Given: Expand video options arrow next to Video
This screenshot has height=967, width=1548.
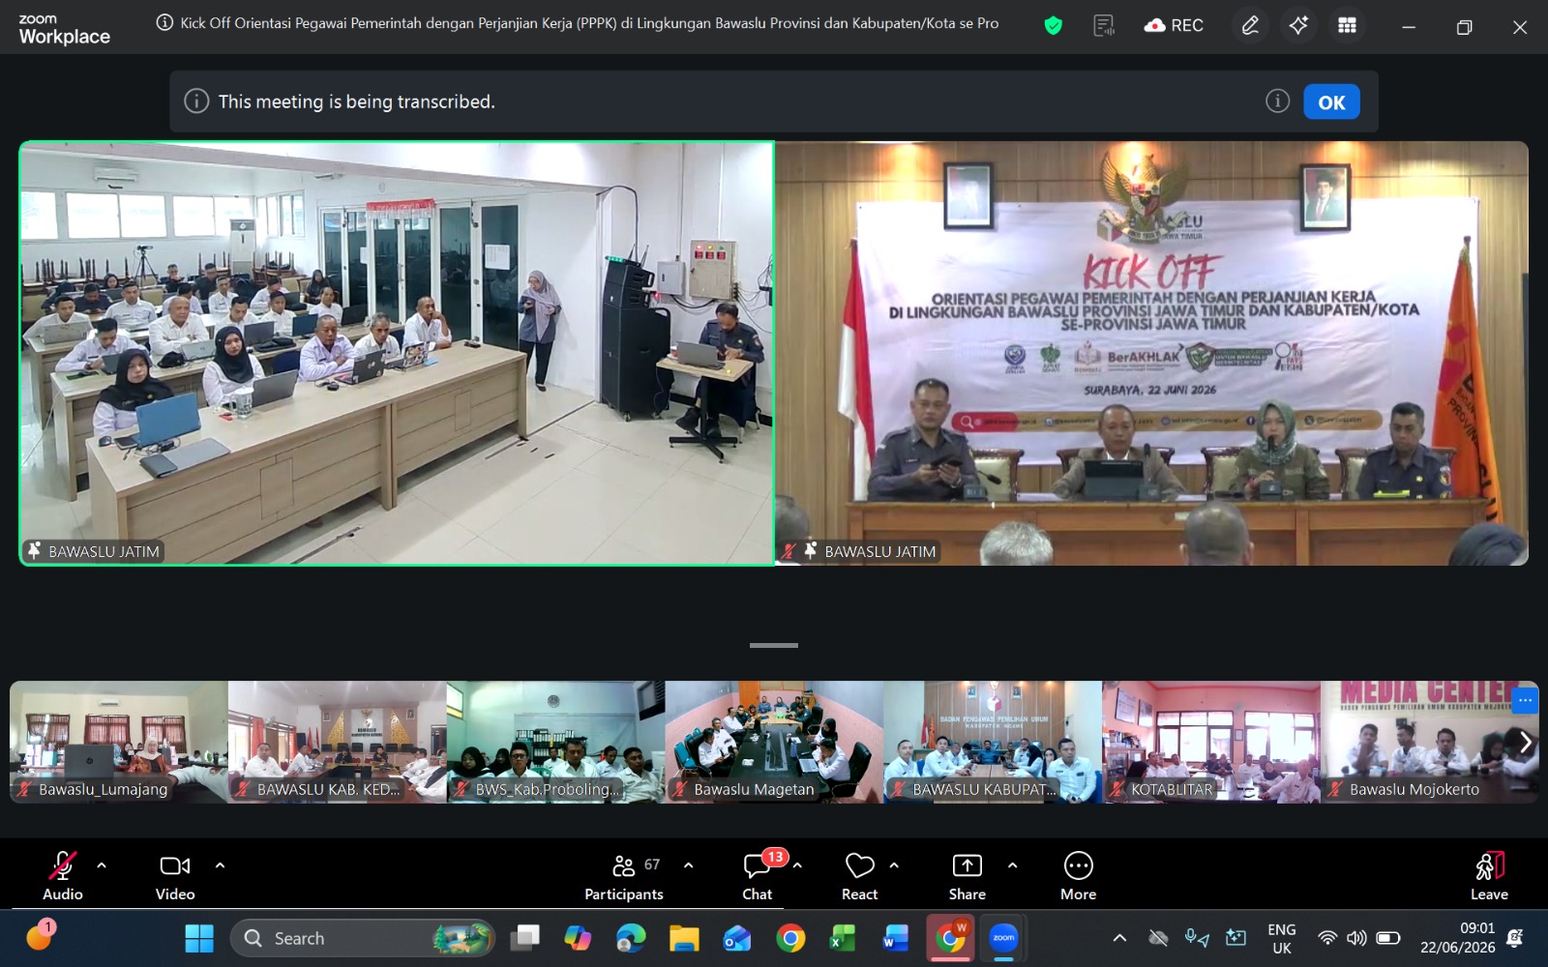Looking at the screenshot, I should (x=220, y=865).
